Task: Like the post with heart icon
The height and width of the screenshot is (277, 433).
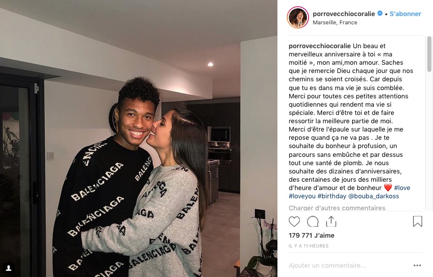Action: click(294, 222)
